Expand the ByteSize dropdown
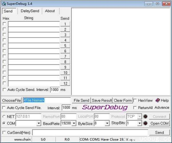This screenshot has height=143, width=172. pos(107,123)
